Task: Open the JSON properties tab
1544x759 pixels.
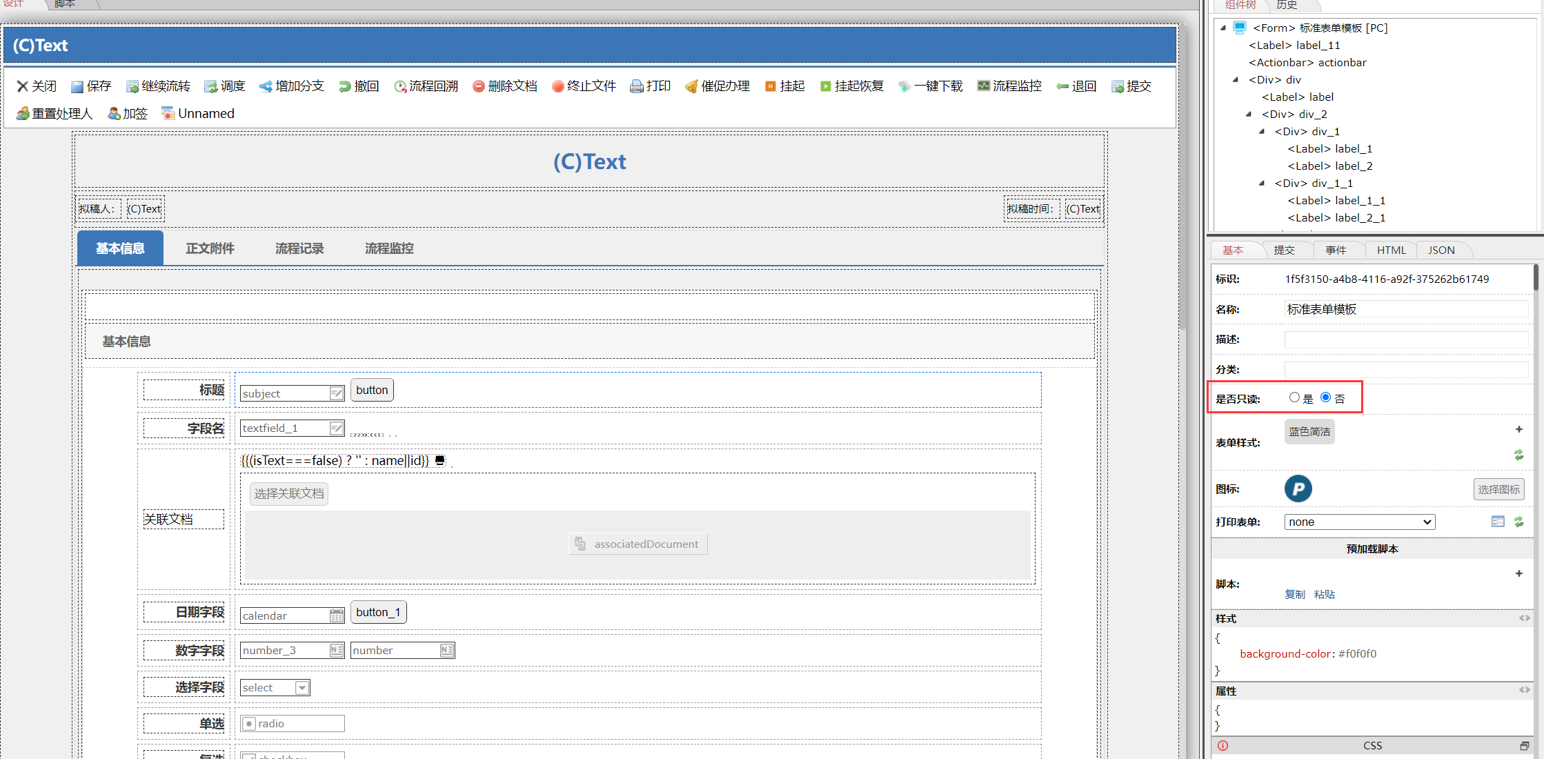Action: pyautogui.click(x=1441, y=250)
